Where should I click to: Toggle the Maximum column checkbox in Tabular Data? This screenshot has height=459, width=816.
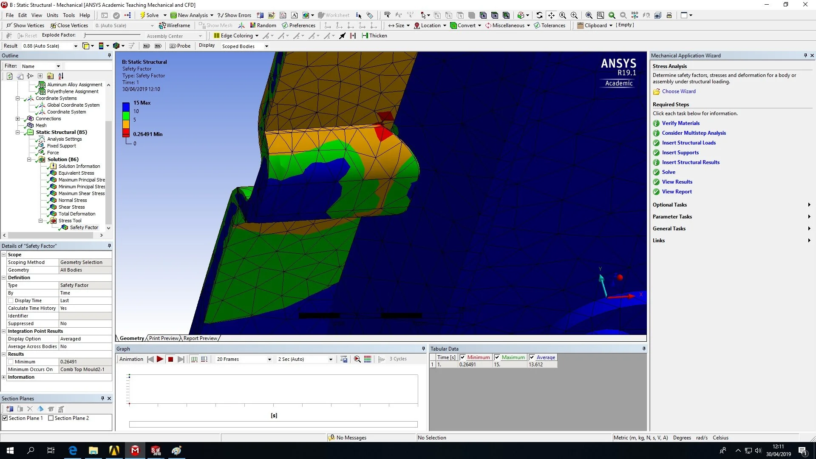tap(497, 357)
